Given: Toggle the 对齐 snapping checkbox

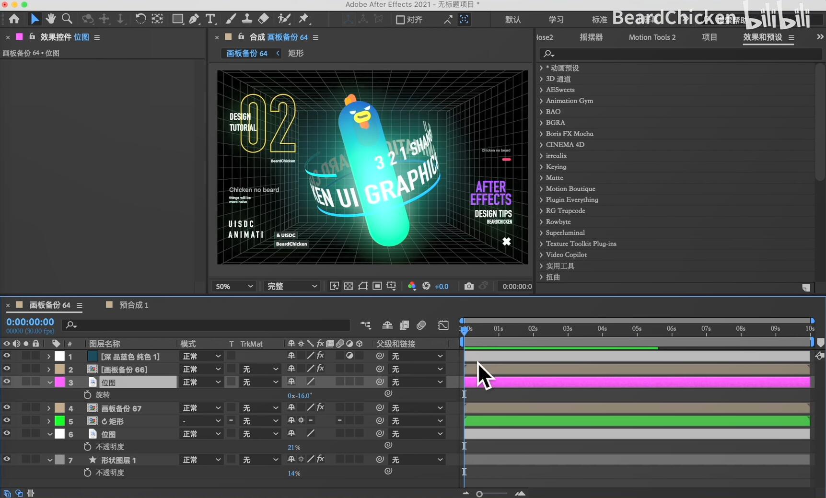Looking at the screenshot, I should (x=400, y=20).
